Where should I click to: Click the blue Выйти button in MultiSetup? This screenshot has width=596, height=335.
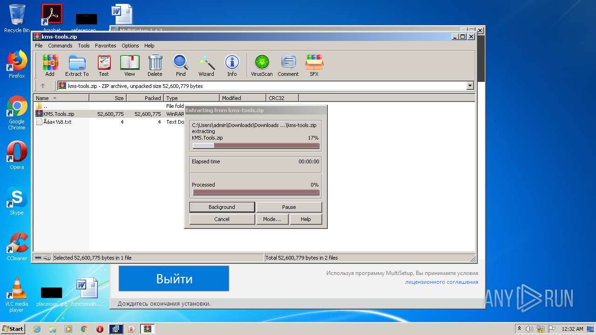point(174,279)
